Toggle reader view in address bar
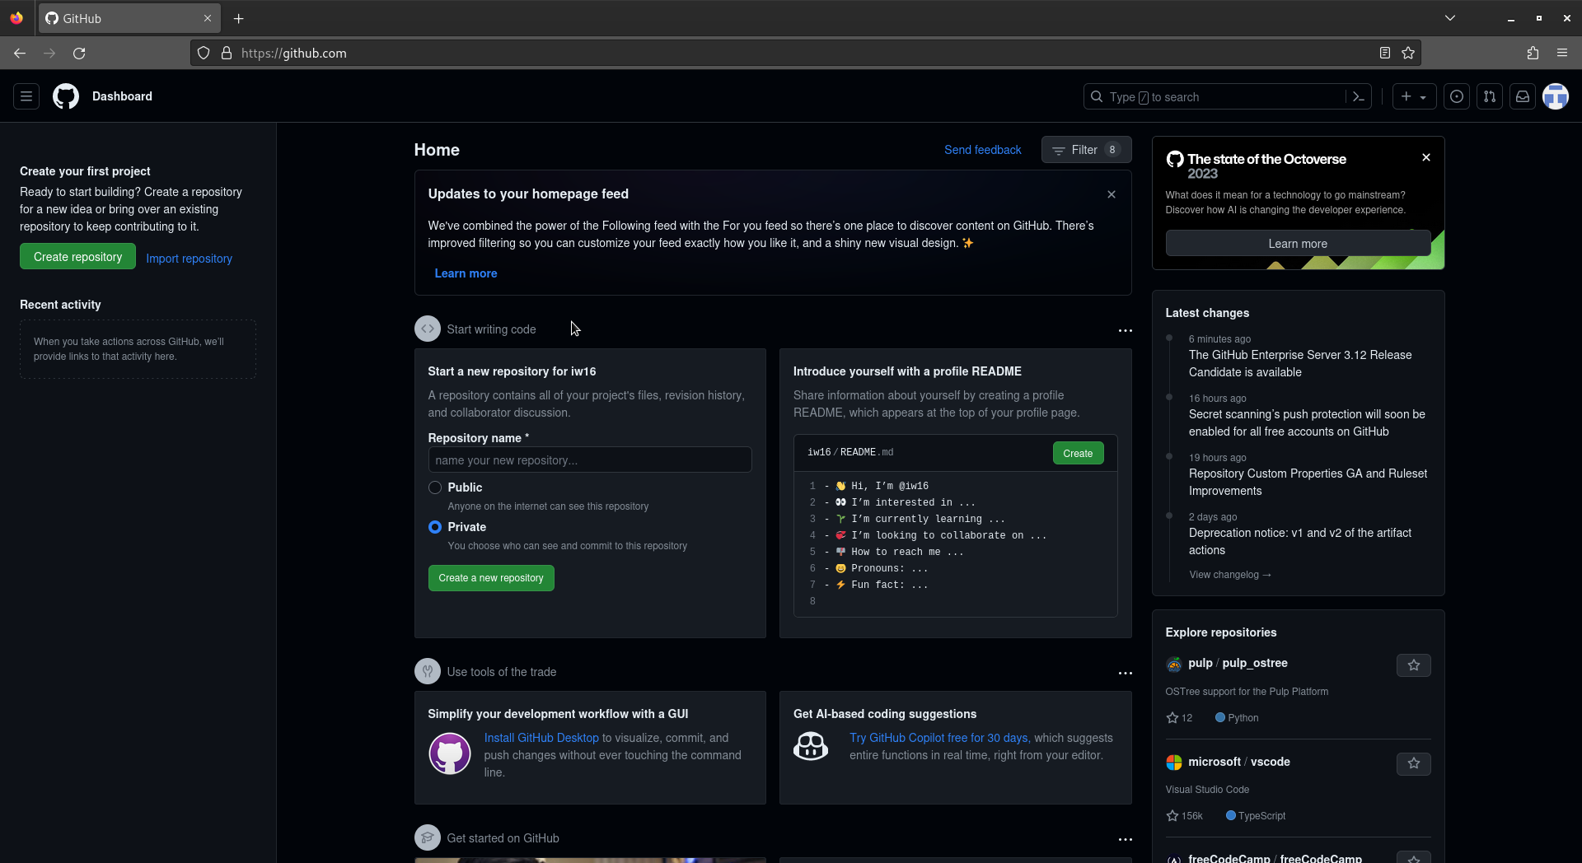 (x=1385, y=53)
